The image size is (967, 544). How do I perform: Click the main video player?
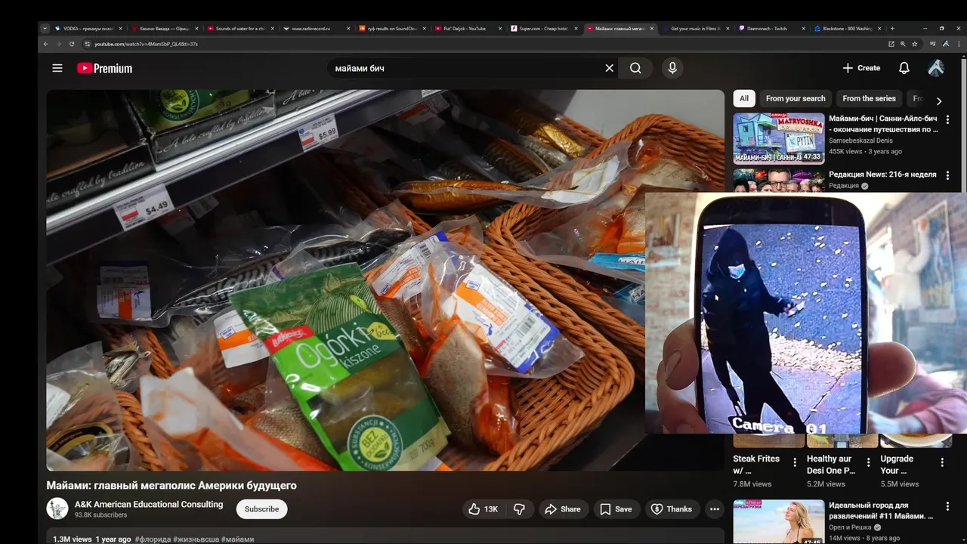click(x=385, y=280)
